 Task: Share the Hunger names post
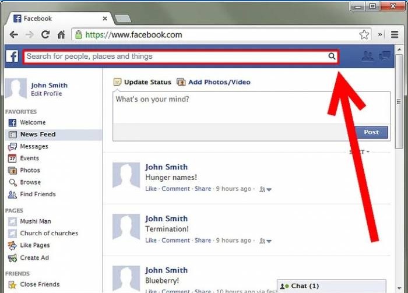point(203,189)
